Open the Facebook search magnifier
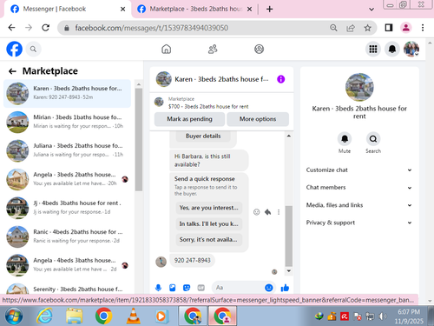 [33, 50]
